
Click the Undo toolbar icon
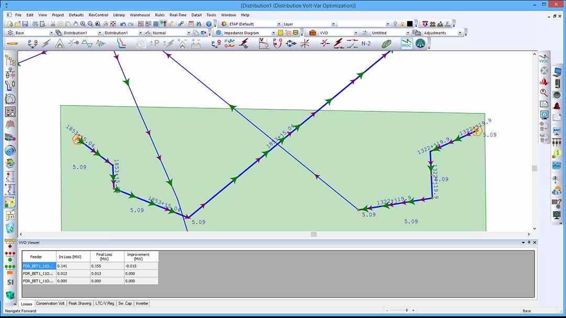pyautogui.click(x=123, y=25)
